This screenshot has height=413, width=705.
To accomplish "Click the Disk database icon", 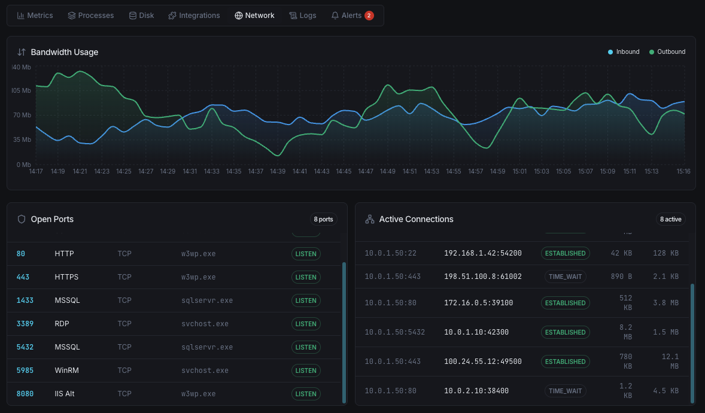I will click(133, 16).
